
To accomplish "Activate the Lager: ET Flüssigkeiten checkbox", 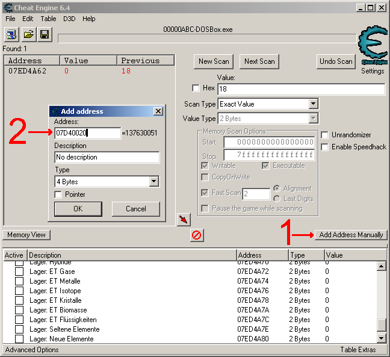I will [19, 320].
